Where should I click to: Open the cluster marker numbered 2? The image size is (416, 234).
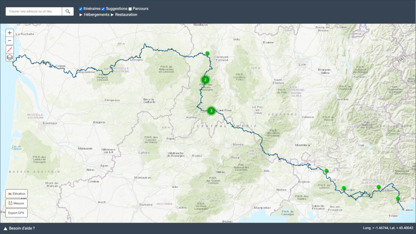click(206, 80)
